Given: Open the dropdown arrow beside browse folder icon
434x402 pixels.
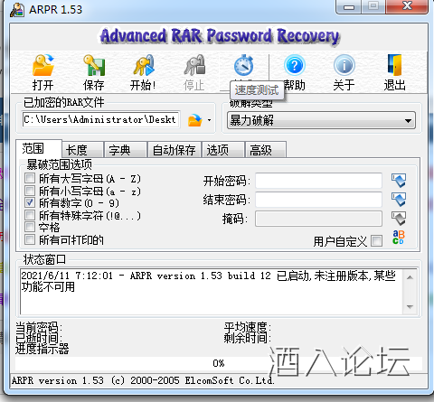Looking at the screenshot, I should (209, 120).
